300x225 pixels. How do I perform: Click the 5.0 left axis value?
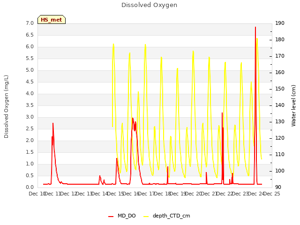pos(30,70)
